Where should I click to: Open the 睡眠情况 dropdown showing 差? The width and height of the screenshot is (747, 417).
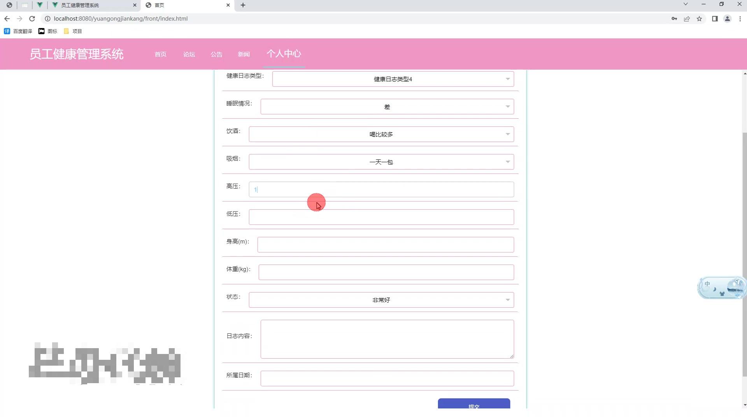387,106
